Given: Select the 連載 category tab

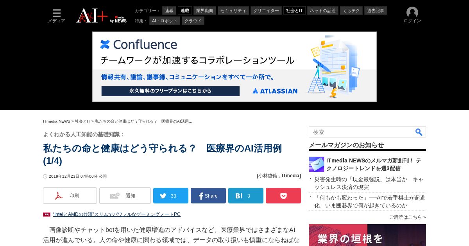Looking at the screenshot, I should [x=185, y=11].
